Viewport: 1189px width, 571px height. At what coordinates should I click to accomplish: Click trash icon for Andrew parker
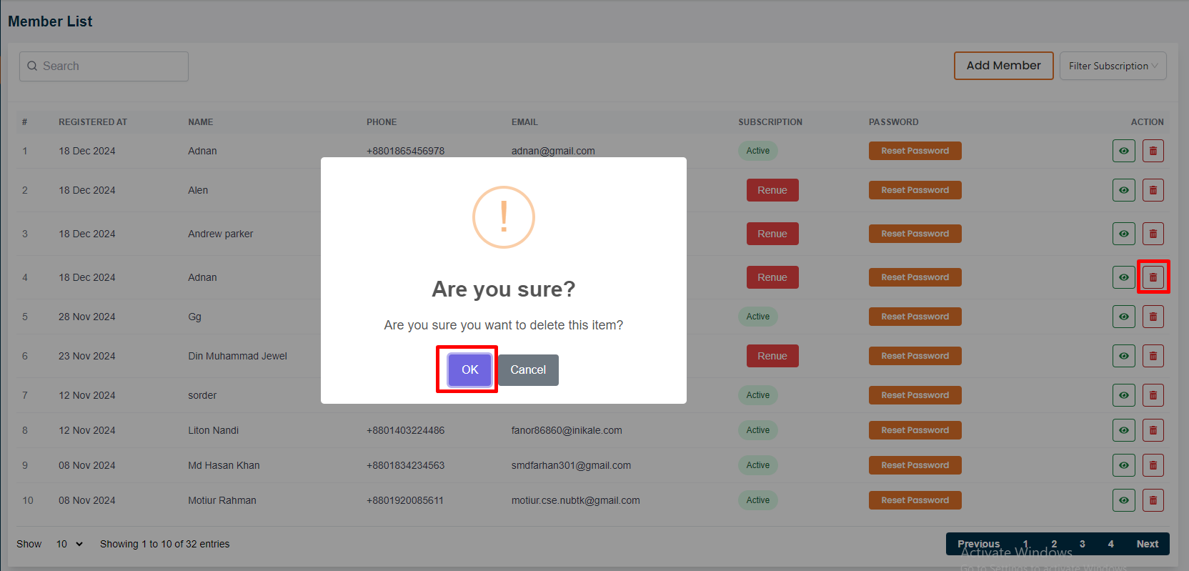tap(1153, 234)
